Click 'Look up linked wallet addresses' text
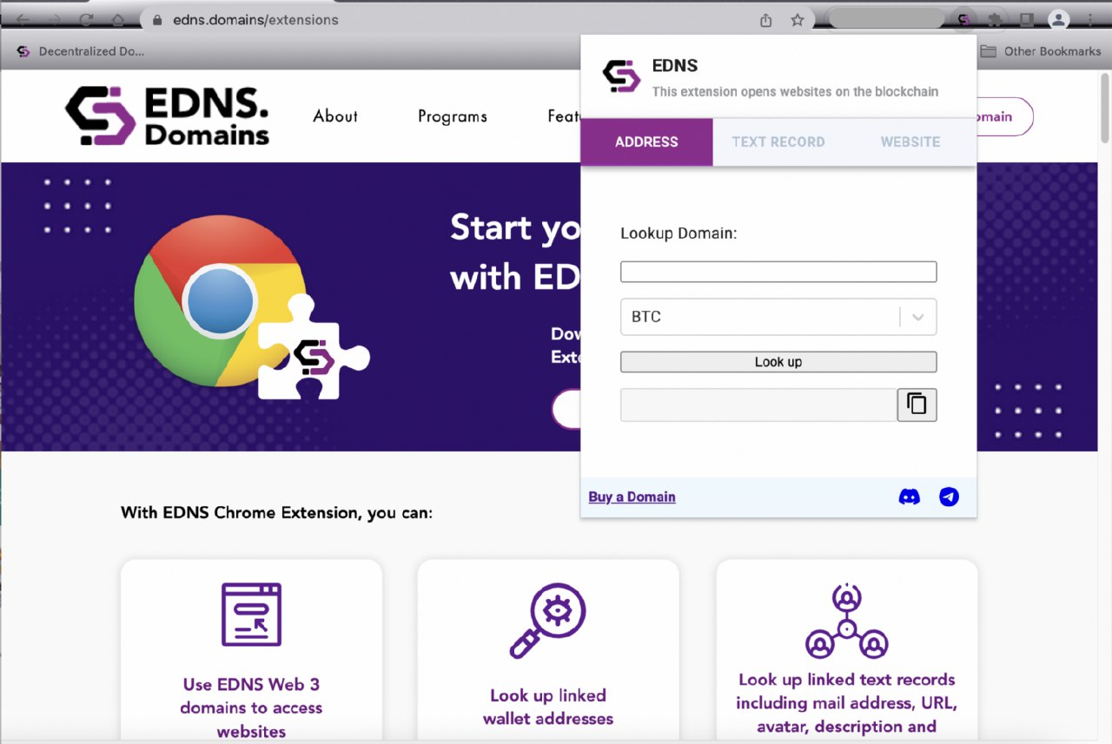This screenshot has width=1112, height=744. click(548, 707)
